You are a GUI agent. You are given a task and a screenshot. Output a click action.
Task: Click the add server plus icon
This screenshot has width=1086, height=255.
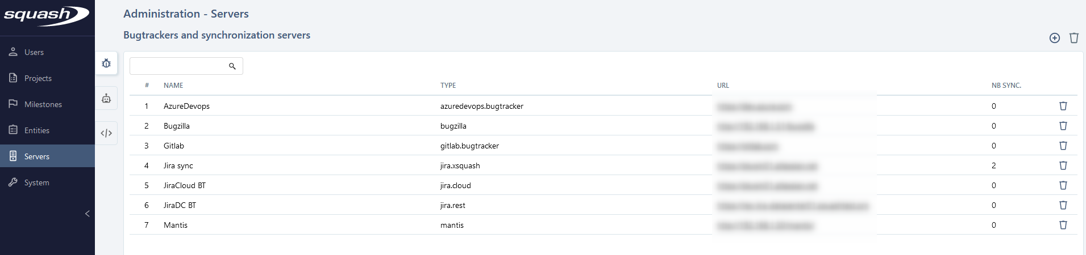(1054, 38)
